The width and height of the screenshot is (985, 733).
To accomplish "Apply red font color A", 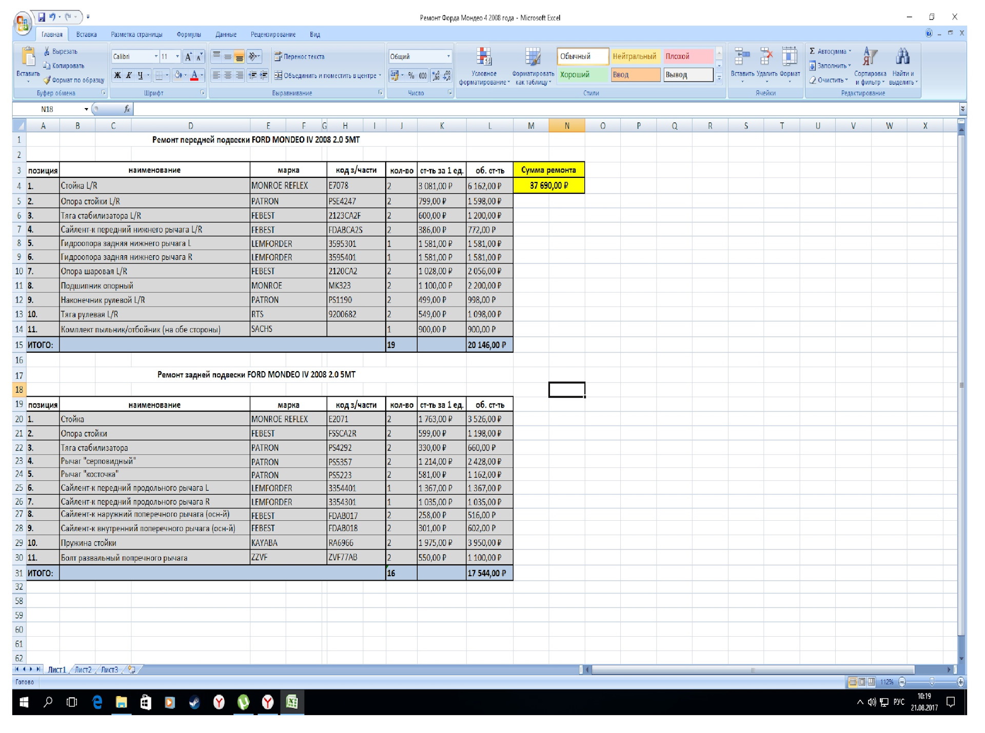I will click(x=194, y=75).
